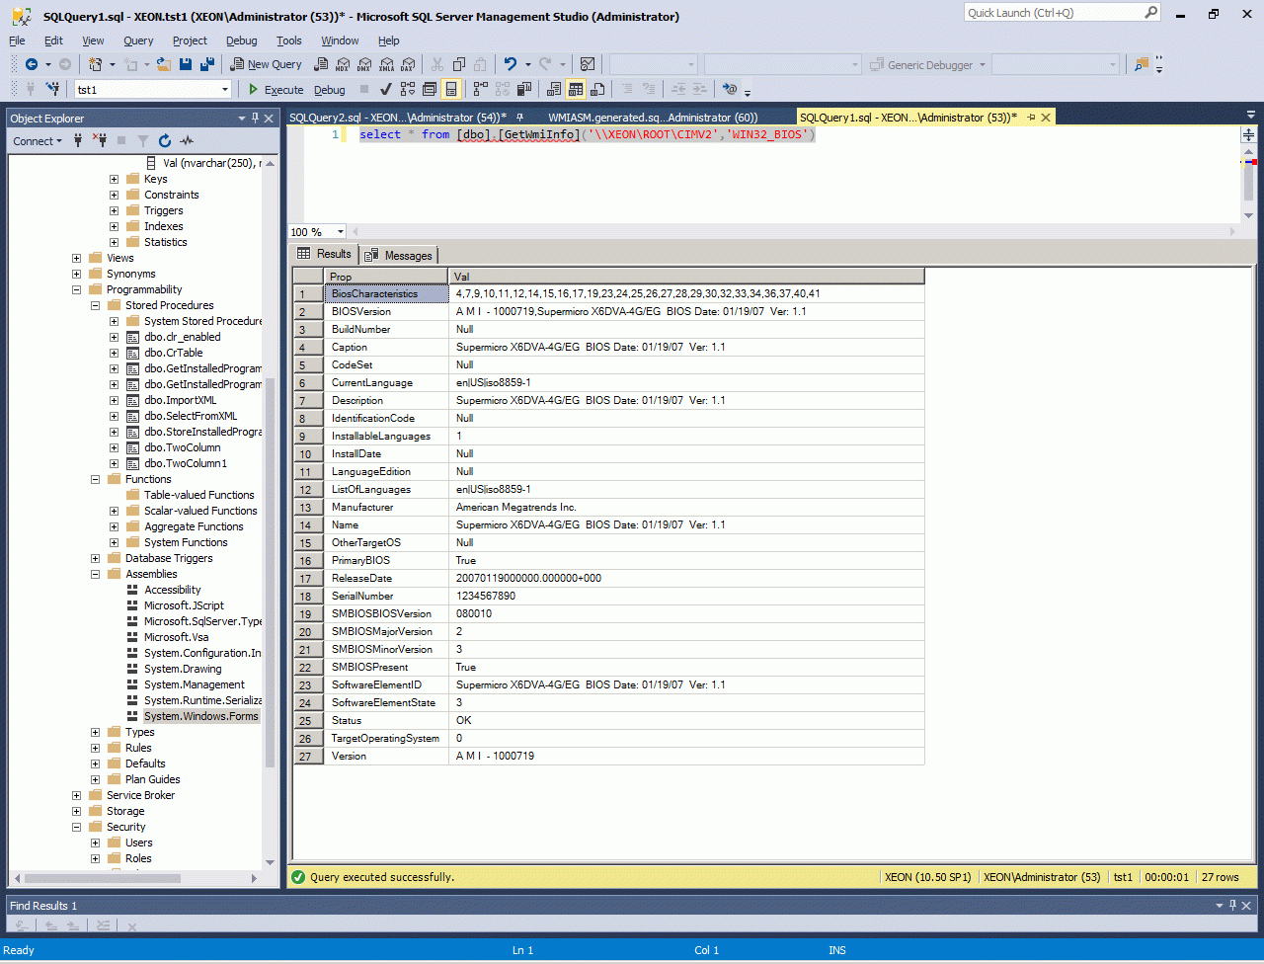Select the dbo.ImportXML stored procedure
The height and width of the screenshot is (964, 1264).
[x=180, y=400]
